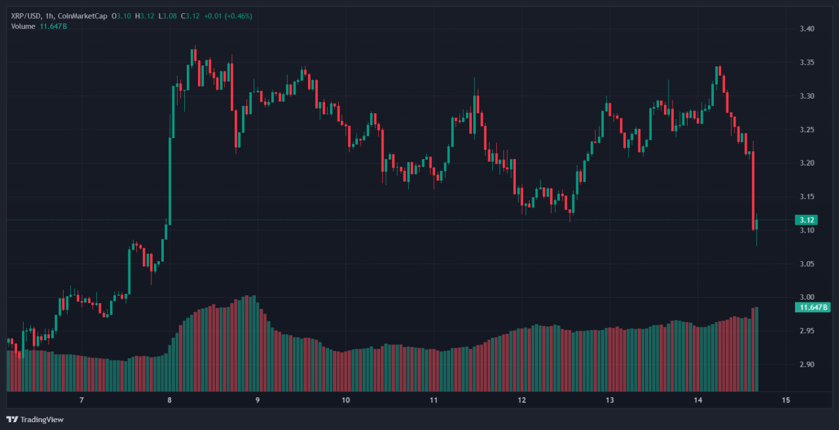Click the green 3.12 current price tag
Screen dimensions: 839x430
[x=806, y=220]
